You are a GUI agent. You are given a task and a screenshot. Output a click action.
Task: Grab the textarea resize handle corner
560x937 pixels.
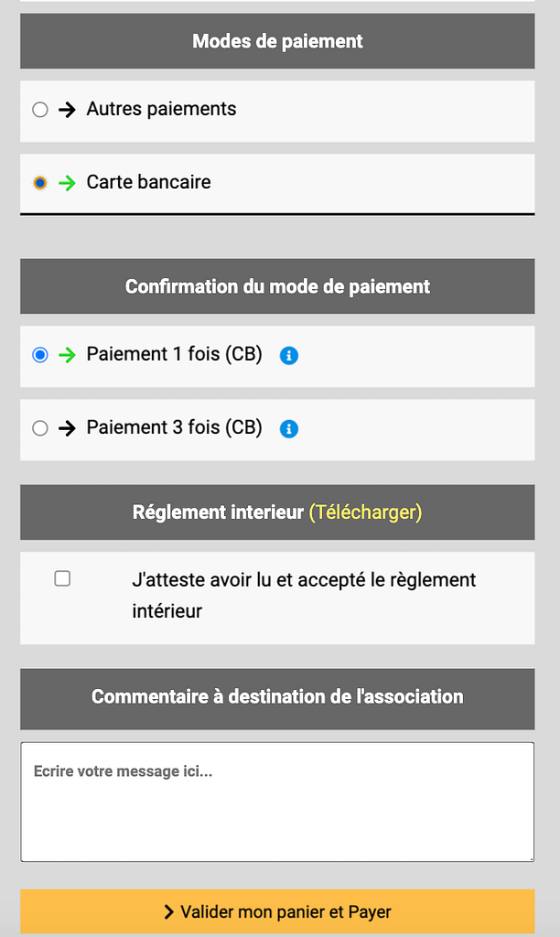(529, 856)
